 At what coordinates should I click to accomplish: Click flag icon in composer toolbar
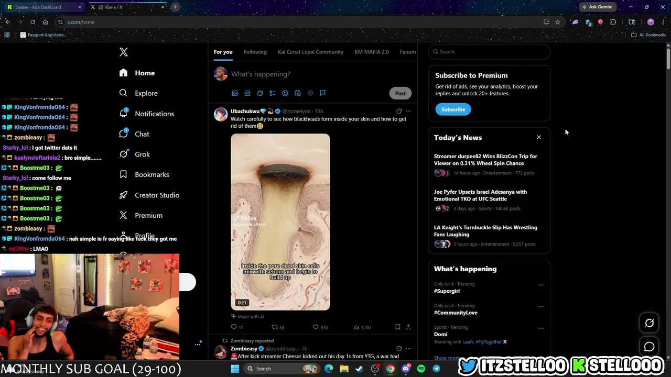click(x=323, y=93)
